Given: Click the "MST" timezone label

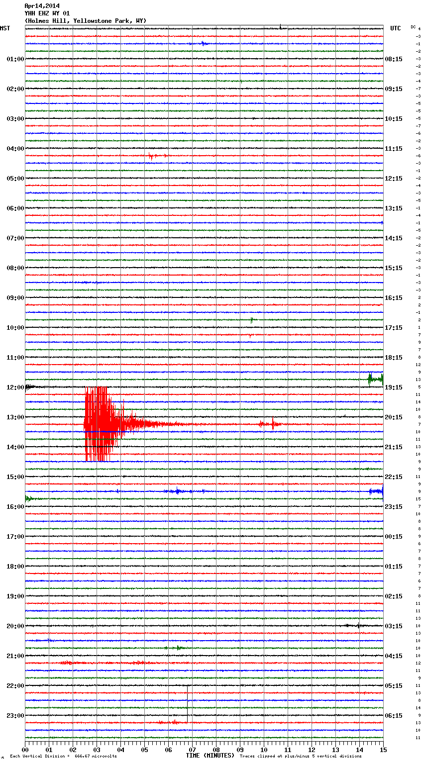Looking at the screenshot, I should point(5,28).
